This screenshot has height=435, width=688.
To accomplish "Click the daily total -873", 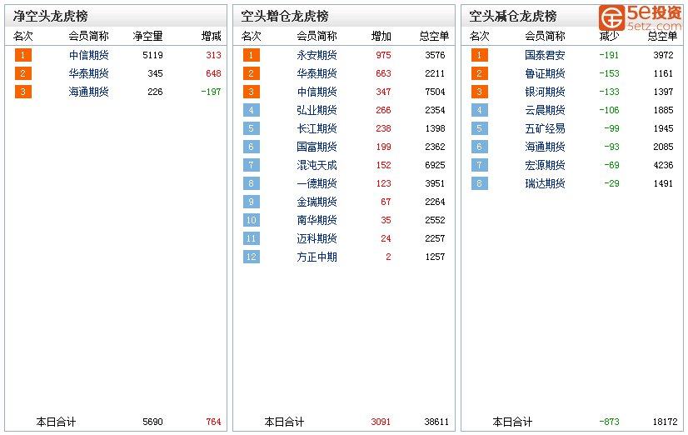I will click(609, 422).
